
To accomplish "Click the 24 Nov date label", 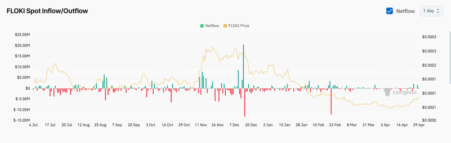I will pyautogui.click(x=218, y=125).
